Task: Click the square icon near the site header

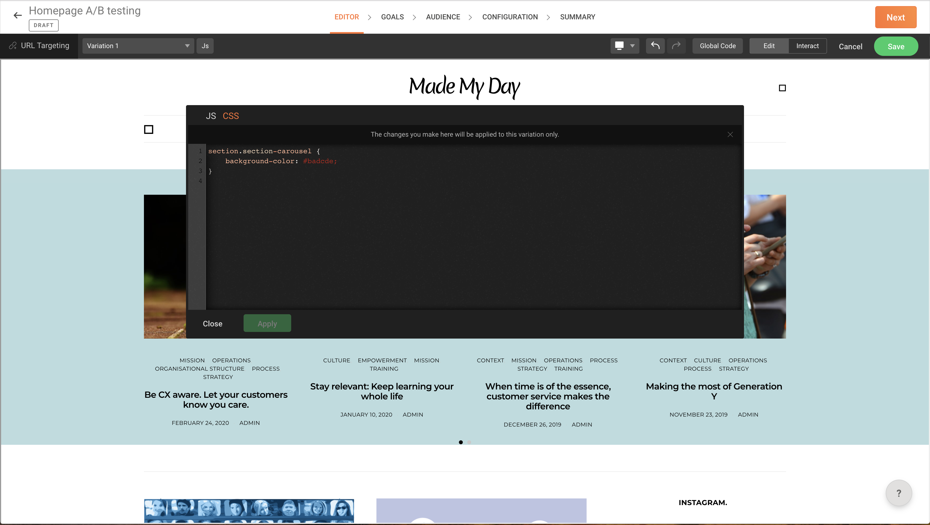Action: pyautogui.click(x=782, y=88)
